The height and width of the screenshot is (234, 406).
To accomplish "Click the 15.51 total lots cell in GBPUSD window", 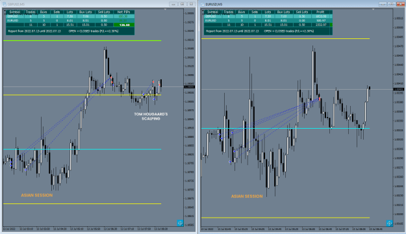I will (70, 25).
